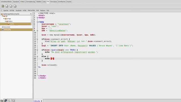Image resolution: width=181 pixels, height=102 pixels.
Task: Click the "Du bist erfolgreich registriert worden." string
Action: pos(74,52)
